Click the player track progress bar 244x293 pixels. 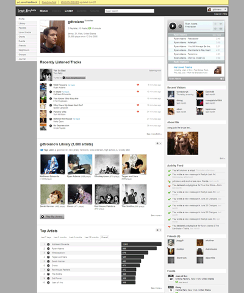point(197,30)
